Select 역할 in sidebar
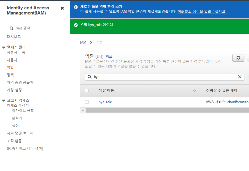The width and height of the screenshot is (249, 171). pyautogui.click(x=10, y=67)
